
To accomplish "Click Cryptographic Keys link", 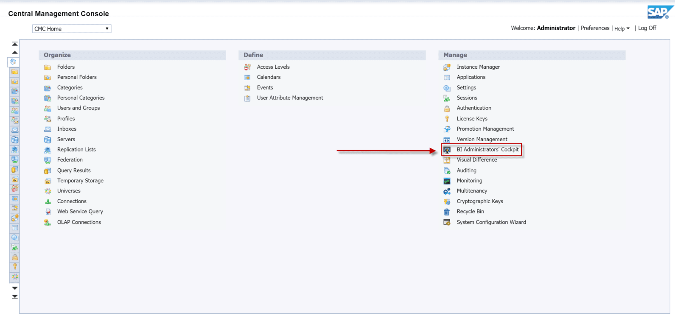I will point(480,201).
